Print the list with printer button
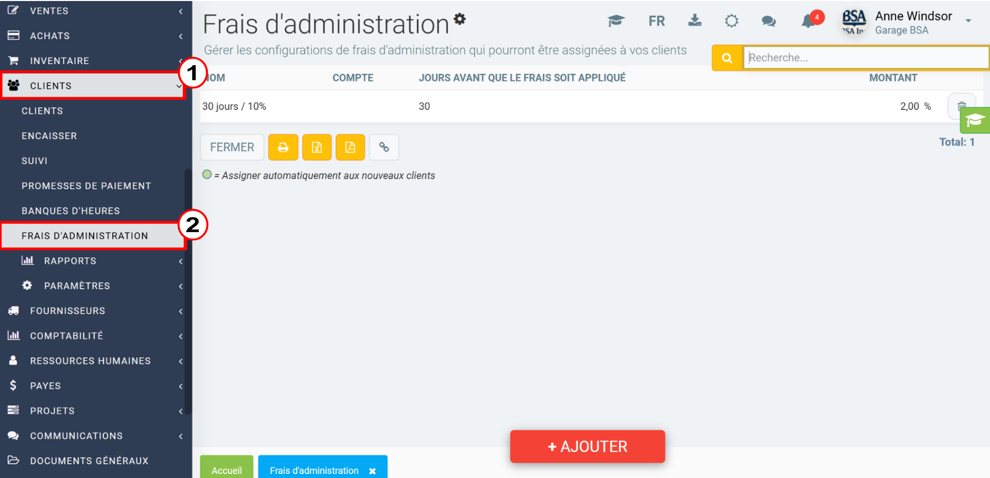Image resolution: width=990 pixels, height=478 pixels. [x=283, y=147]
